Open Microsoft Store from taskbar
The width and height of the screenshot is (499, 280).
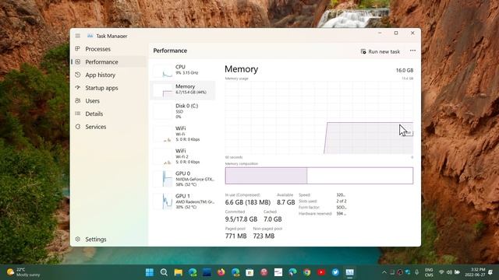click(249, 272)
